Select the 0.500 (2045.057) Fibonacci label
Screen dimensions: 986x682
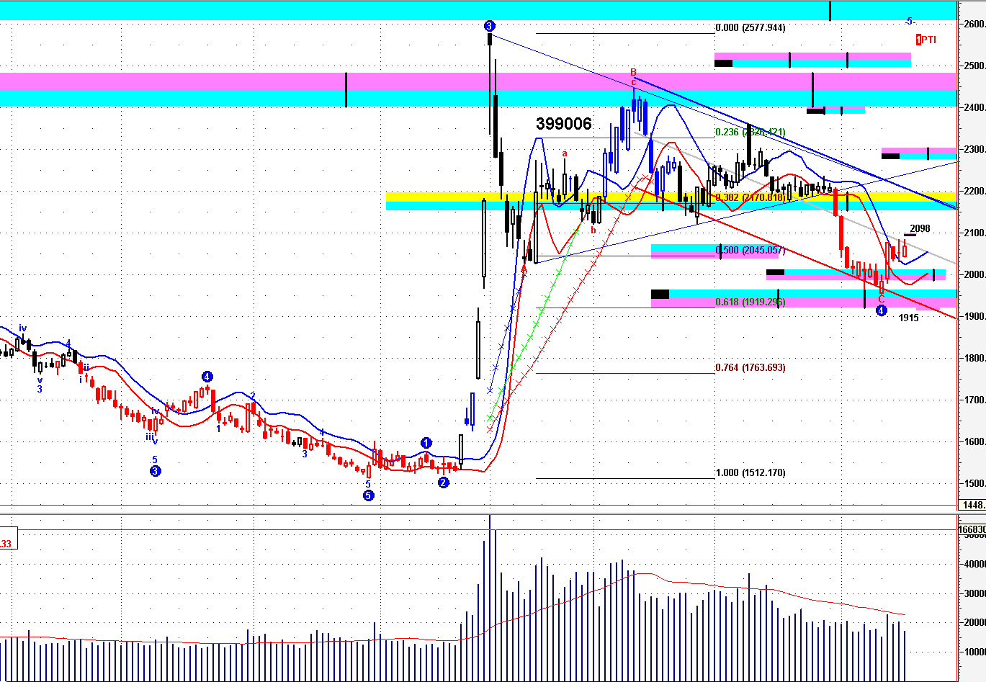750,251
